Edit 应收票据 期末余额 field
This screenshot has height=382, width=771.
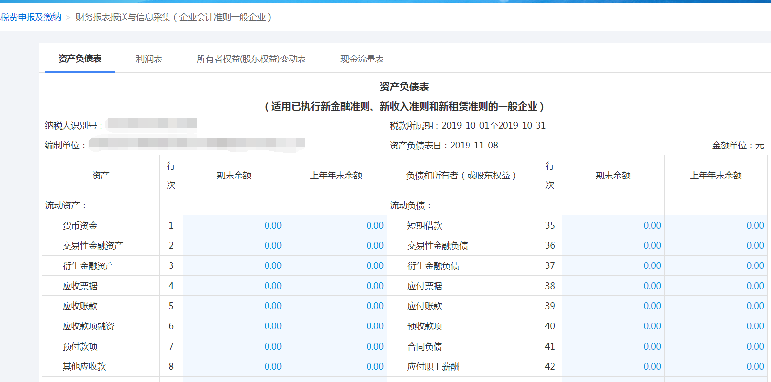coord(234,286)
